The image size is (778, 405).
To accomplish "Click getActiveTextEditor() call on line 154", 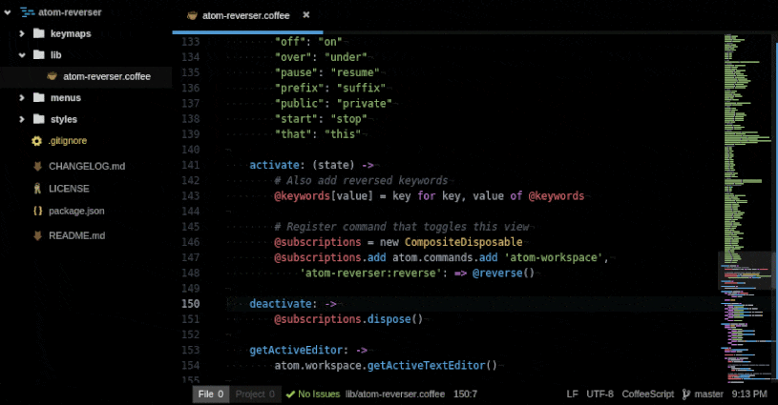I will 432,365.
